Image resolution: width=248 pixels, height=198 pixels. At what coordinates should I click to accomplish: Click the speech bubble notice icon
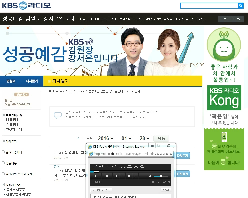pyautogui.click(x=58, y=115)
